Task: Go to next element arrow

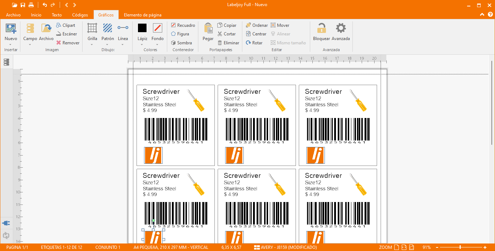Action: pos(74,5)
